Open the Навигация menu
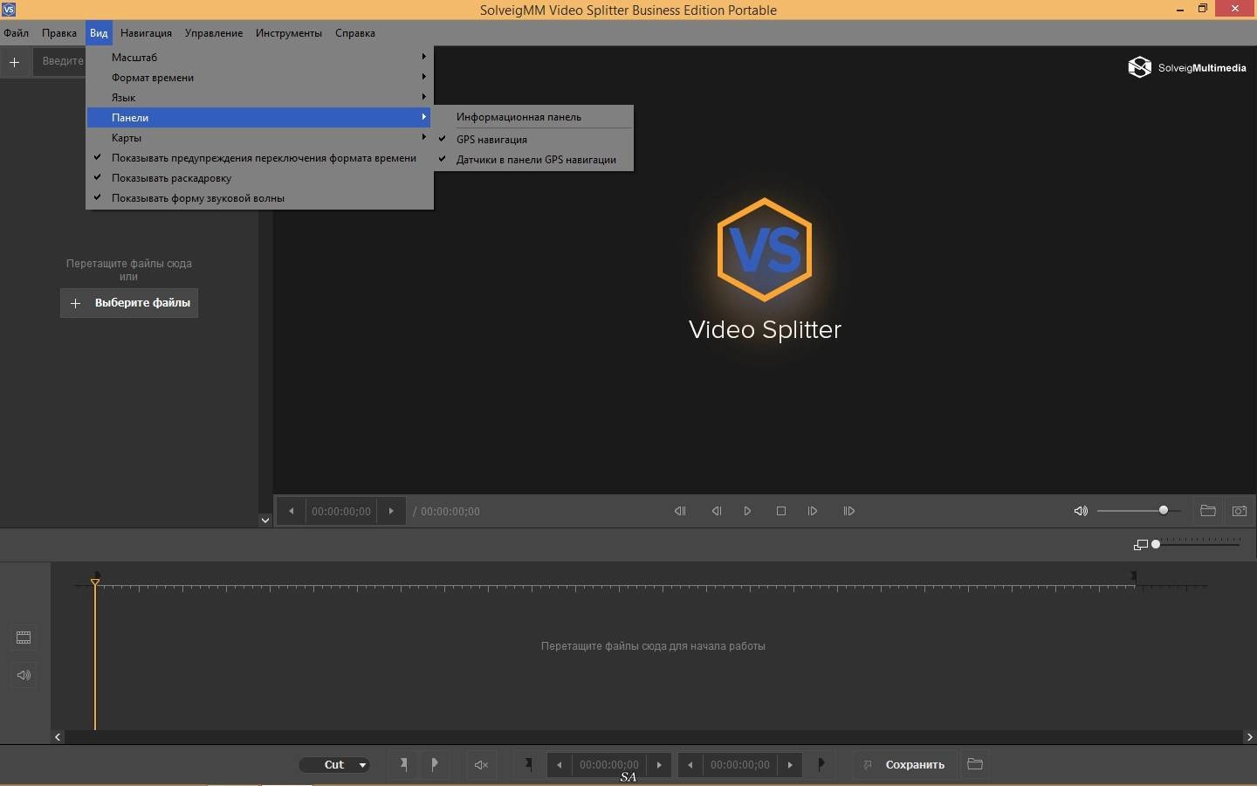Image resolution: width=1257 pixels, height=786 pixels. click(x=146, y=32)
